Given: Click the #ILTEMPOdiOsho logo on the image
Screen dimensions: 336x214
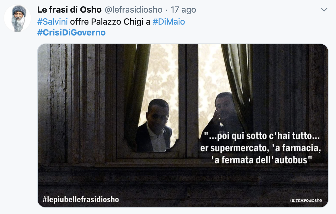Looking at the screenshot, I should coord(306,201).
